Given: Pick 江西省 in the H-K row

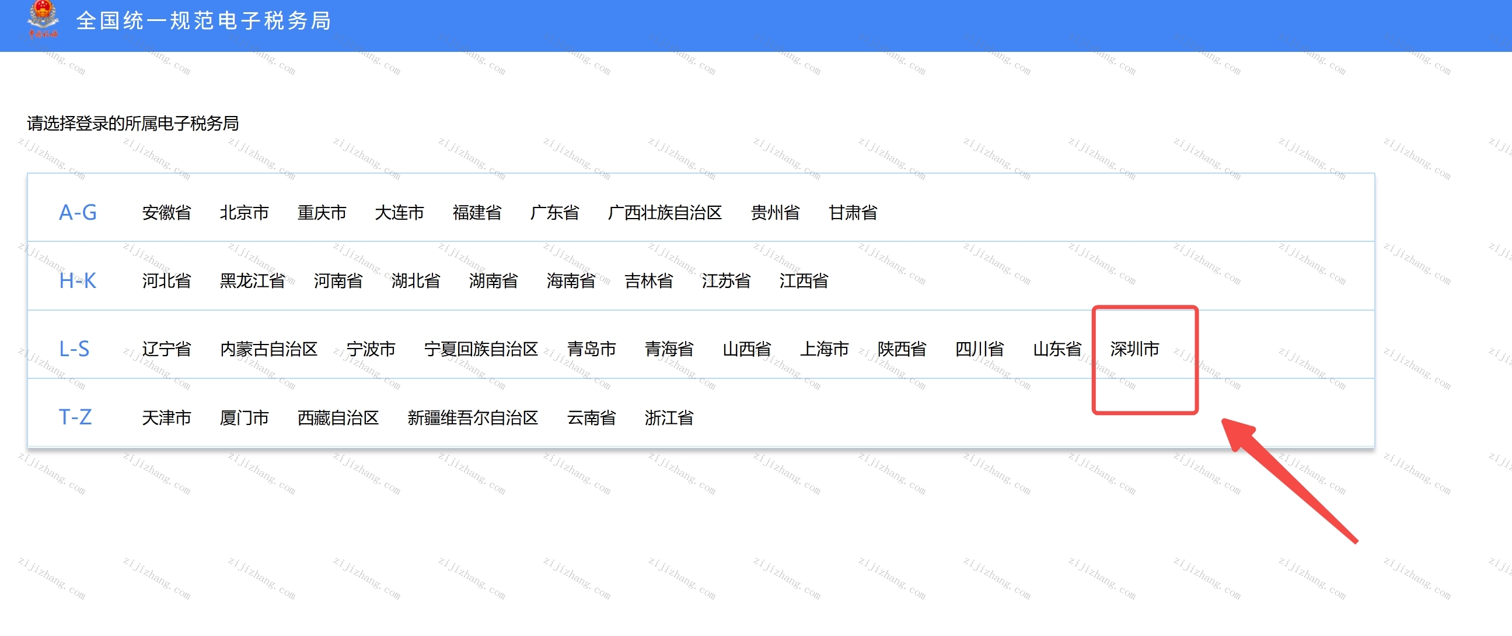Looking at the screenshot, I should [x=804, y=281].
